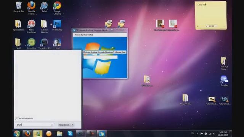Open the Applications folder on desktop
The image size is (244, 137).
(x=19, y=25)
